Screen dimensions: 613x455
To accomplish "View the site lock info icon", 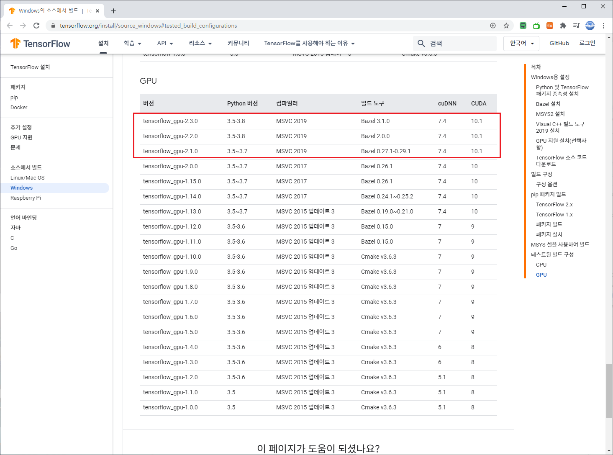I will pos(53,26).
